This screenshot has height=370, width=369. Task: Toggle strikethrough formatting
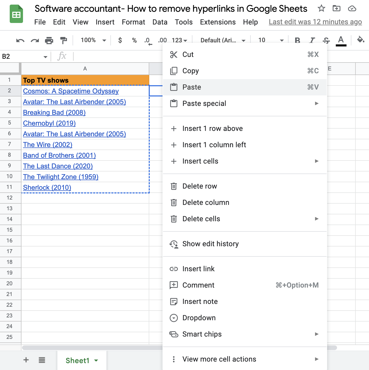tap(326, 40)
